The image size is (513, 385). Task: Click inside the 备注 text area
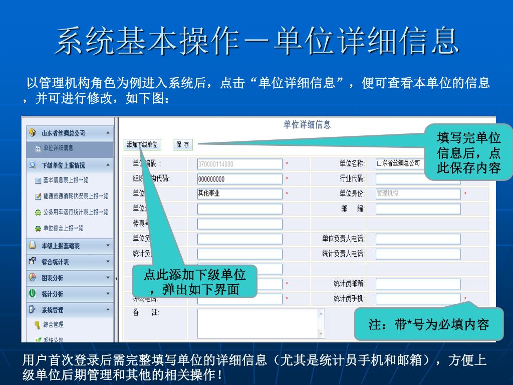(258, 324)
